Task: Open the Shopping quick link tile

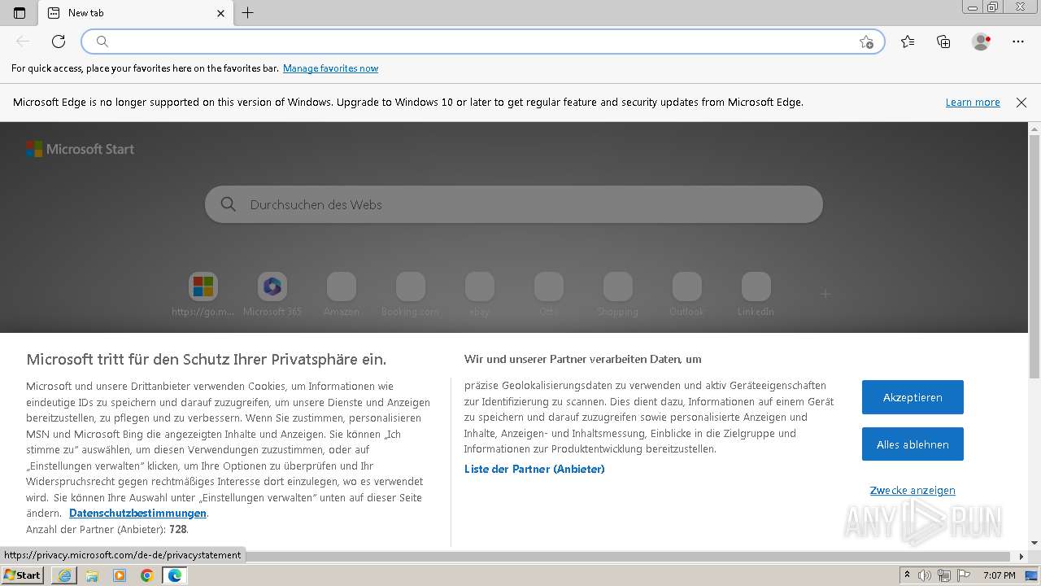Action: point(618,294)
